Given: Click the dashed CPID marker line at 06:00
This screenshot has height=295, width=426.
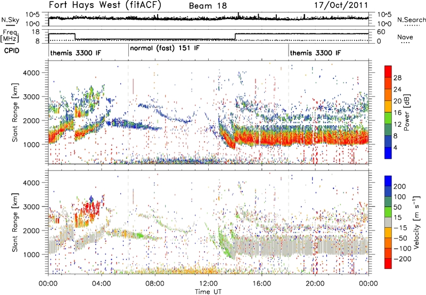Looking at the screenshot, I should click(x=128, y=112).
